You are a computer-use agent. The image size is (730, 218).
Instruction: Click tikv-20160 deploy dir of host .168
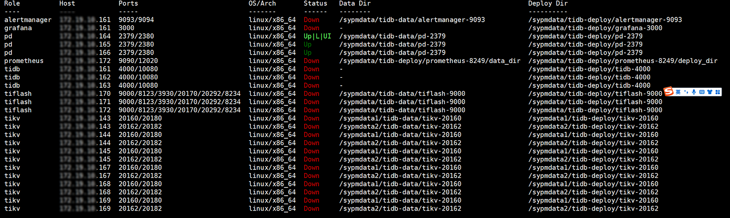pyautogui.click(x=594, y=184)
